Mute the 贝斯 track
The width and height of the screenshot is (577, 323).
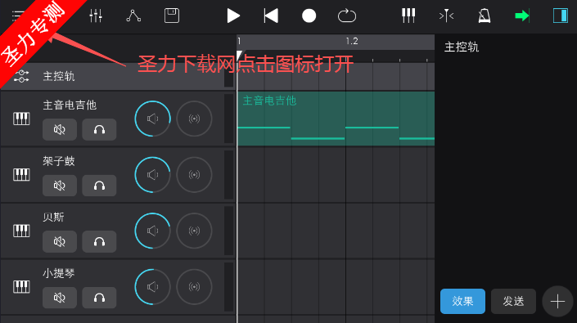(x=60, y=241)
